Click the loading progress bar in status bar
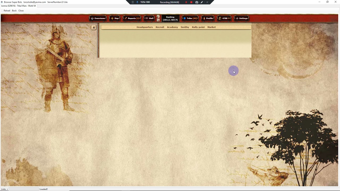The height and width of the screenshot is (191, 340). pos(24,189)
